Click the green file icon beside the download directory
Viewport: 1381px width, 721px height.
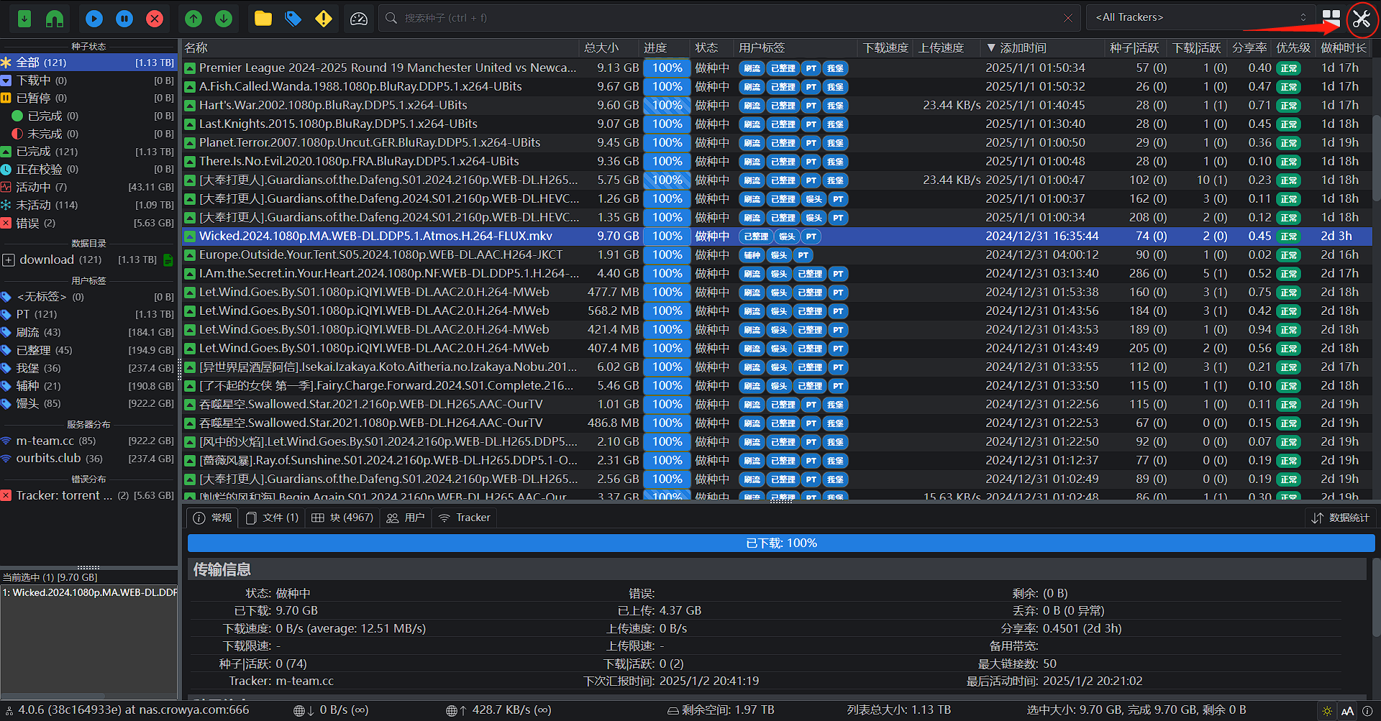tap(168, 260)
